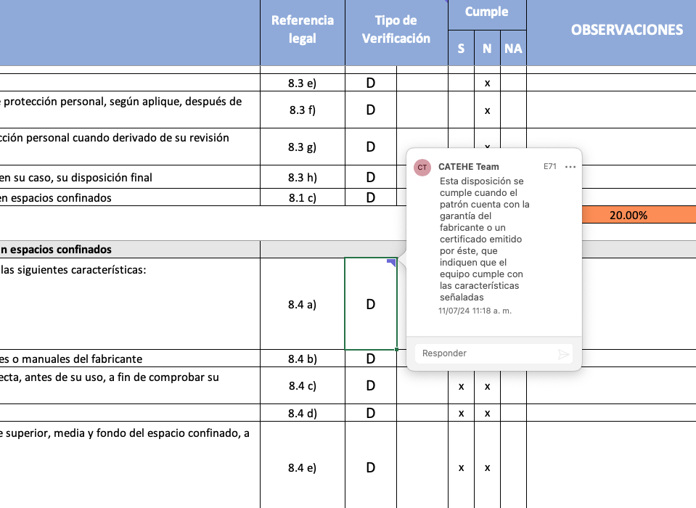Send the comment reply with the arrow icon
Image resolution: width=696 pixels, height=508 pixels.
tap(563, 354)
